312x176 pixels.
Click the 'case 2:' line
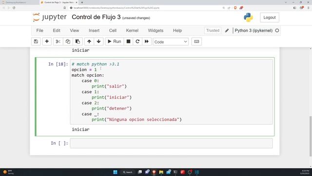pos(90,103)
